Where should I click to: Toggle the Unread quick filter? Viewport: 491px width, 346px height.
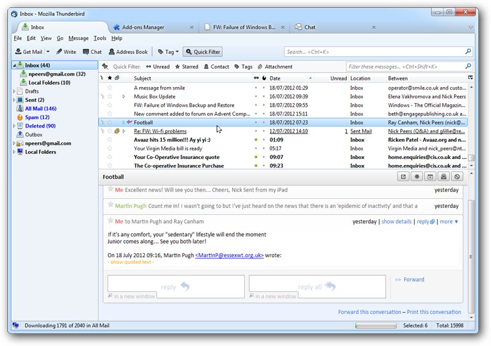click(157, 67)
